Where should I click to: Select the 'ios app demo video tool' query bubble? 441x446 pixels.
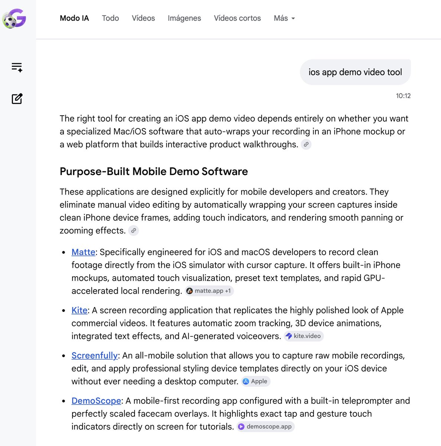point(355,72)
